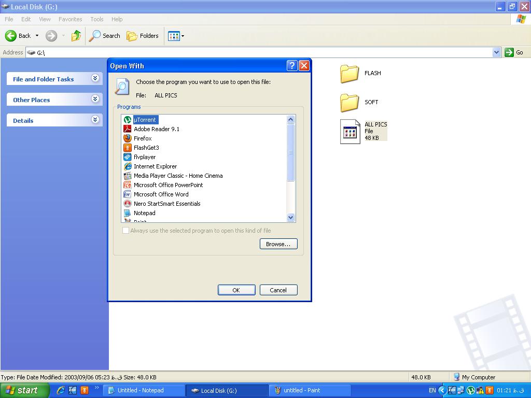Select Microsoft Office Word icon
Screen dimensions: 531x398
(x=128, y=194)
